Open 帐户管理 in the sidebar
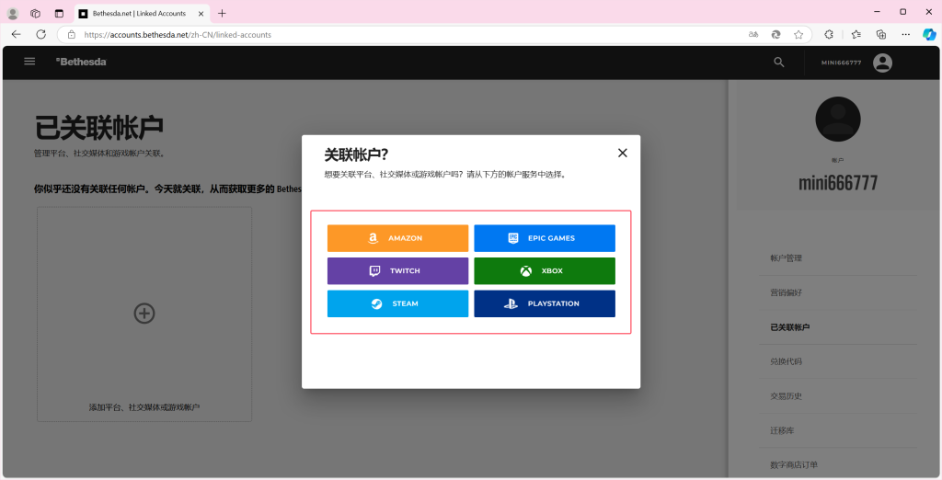942x480 pixels. [x=786, y=258]
